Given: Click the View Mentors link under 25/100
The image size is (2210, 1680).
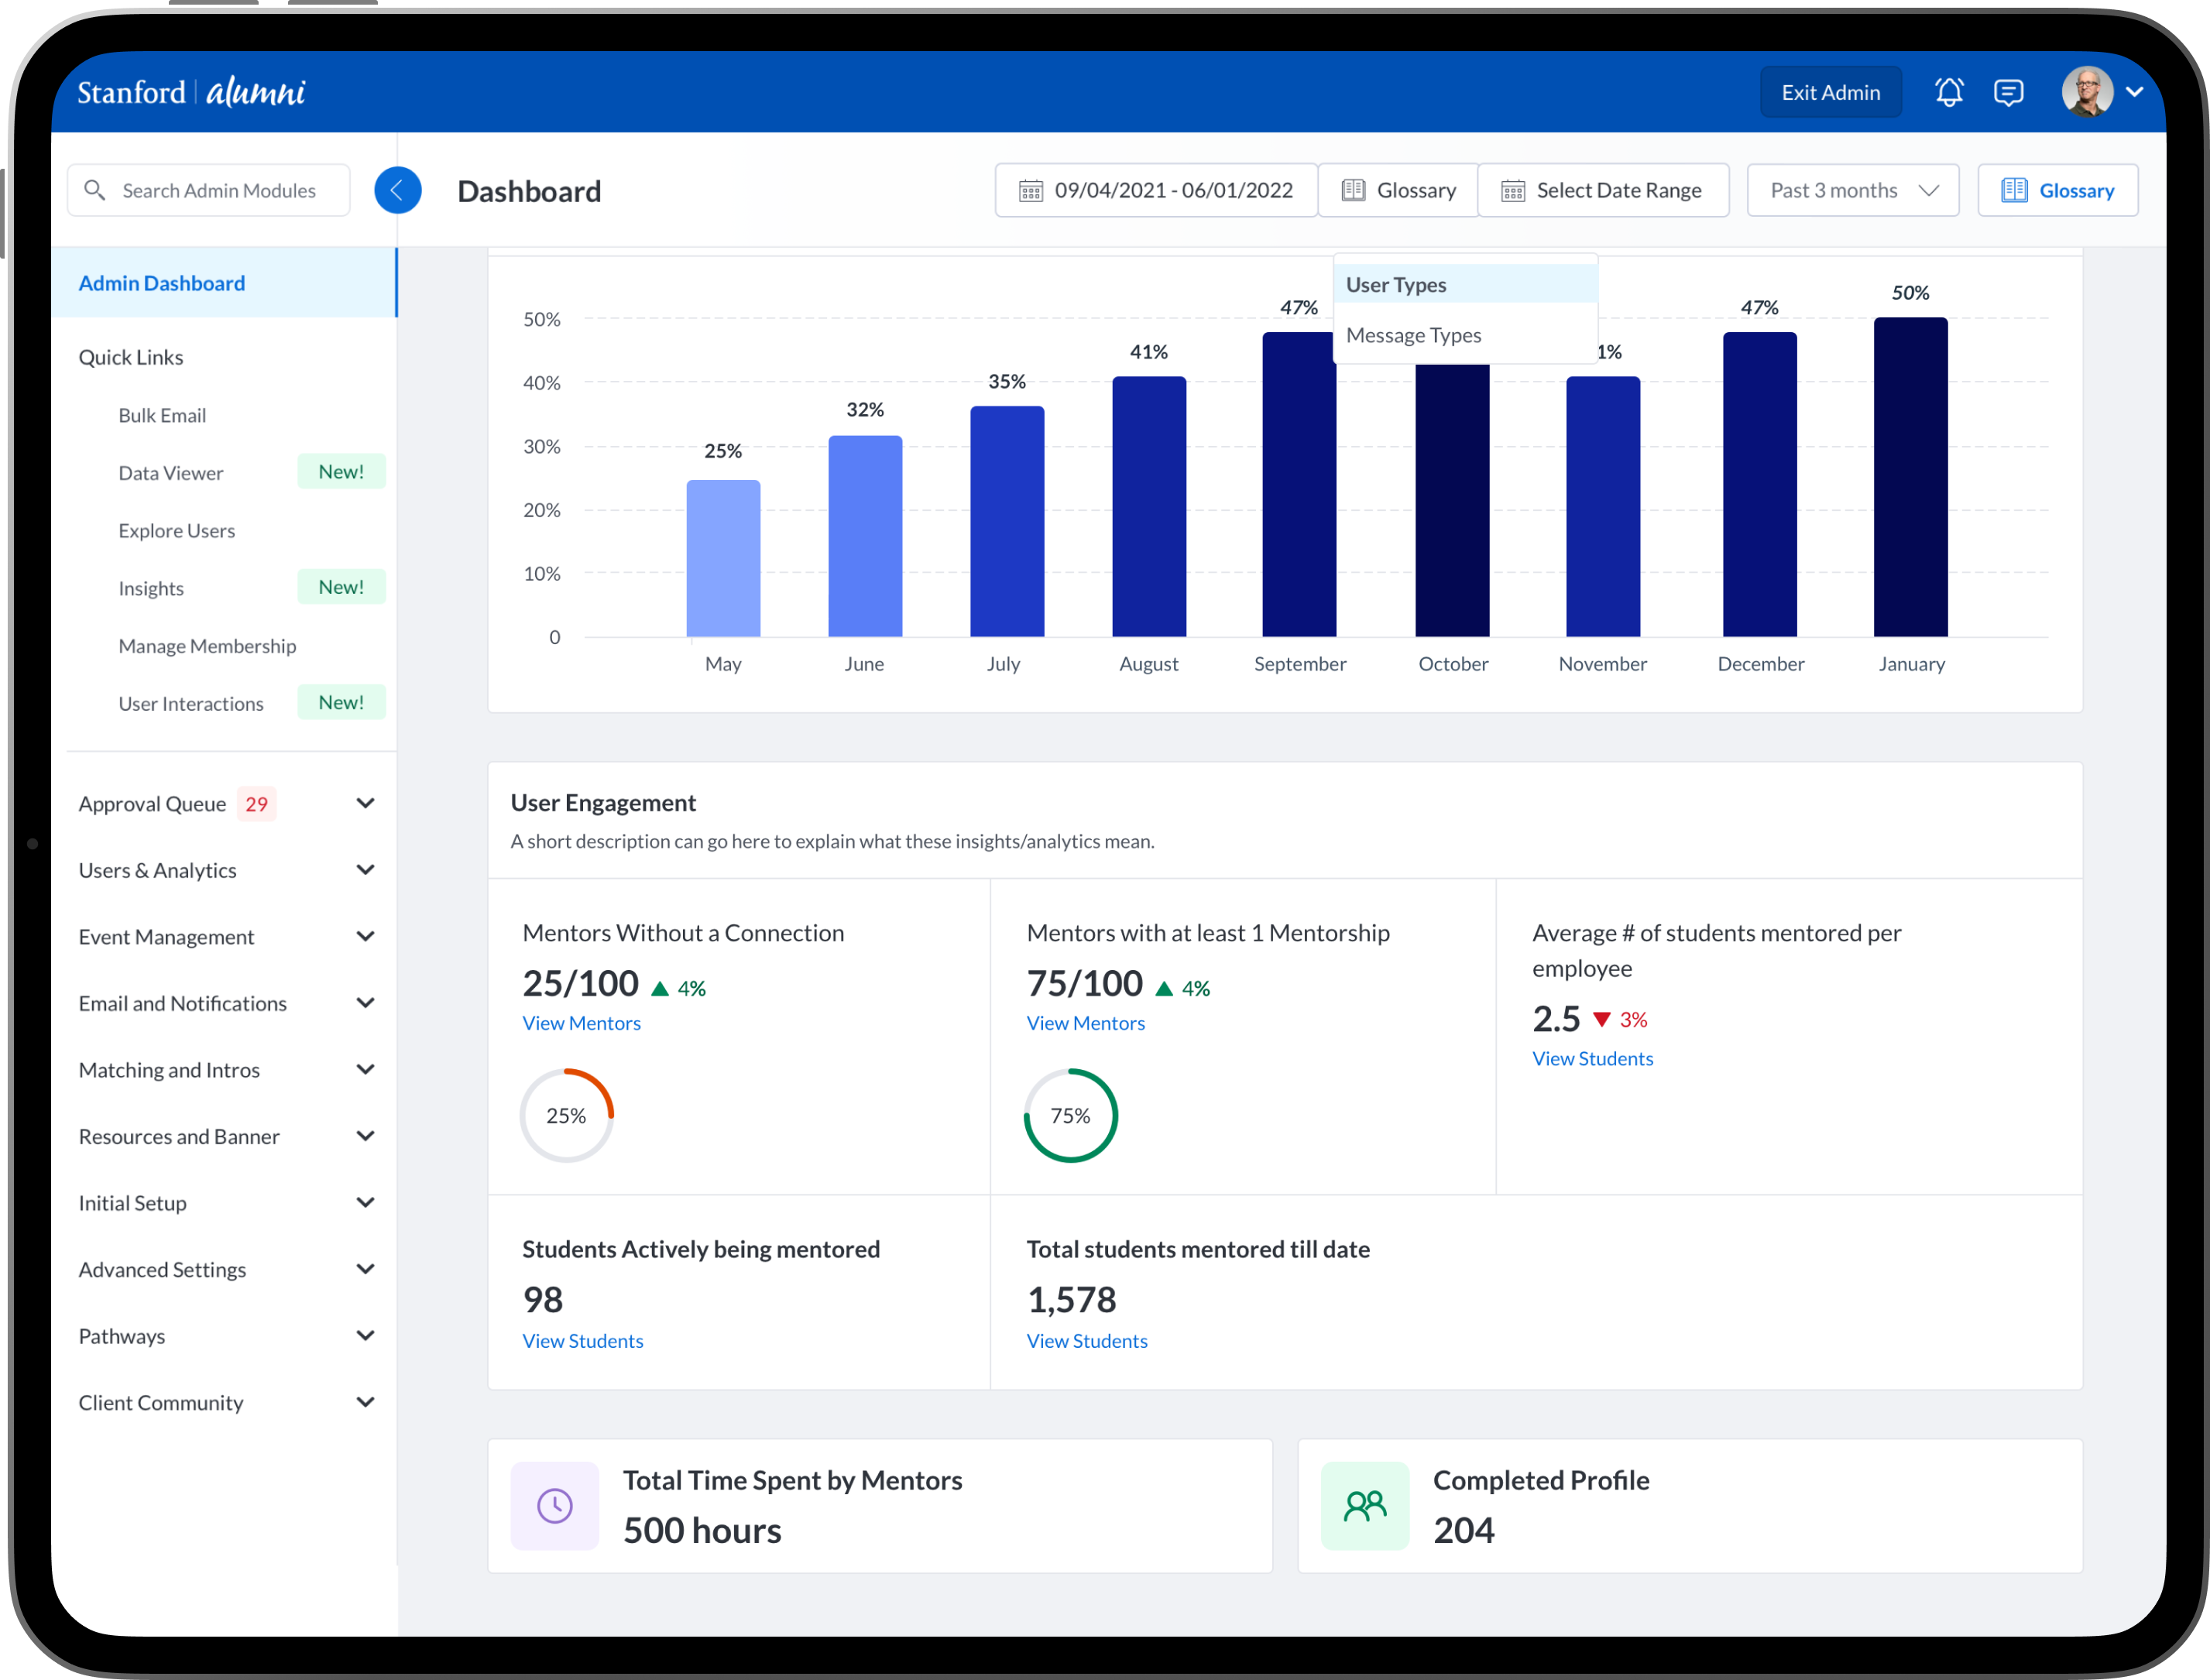Looking at the screenshot, I should [581, 1023].
